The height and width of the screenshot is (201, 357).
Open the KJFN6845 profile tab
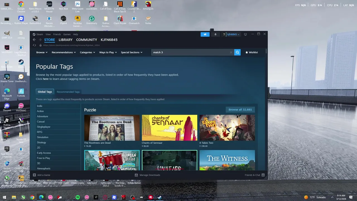109,40
